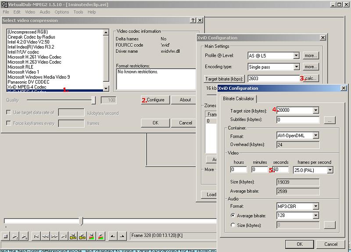Open the Container Format AVI-OpenDML dropdown

pos(315,135)
